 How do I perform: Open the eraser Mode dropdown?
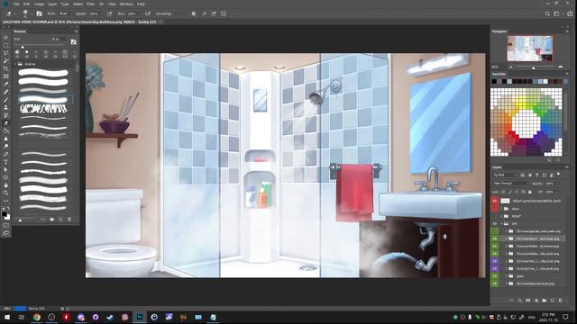point(65,14)
